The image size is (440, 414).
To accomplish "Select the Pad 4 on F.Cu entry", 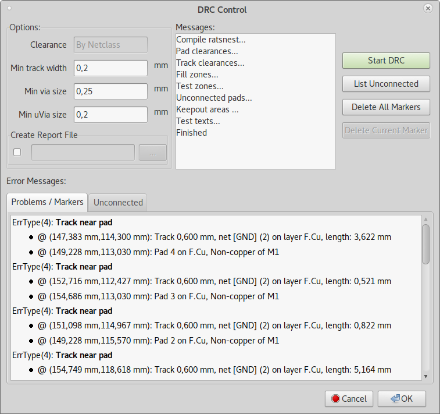I will tap(159, 252).
